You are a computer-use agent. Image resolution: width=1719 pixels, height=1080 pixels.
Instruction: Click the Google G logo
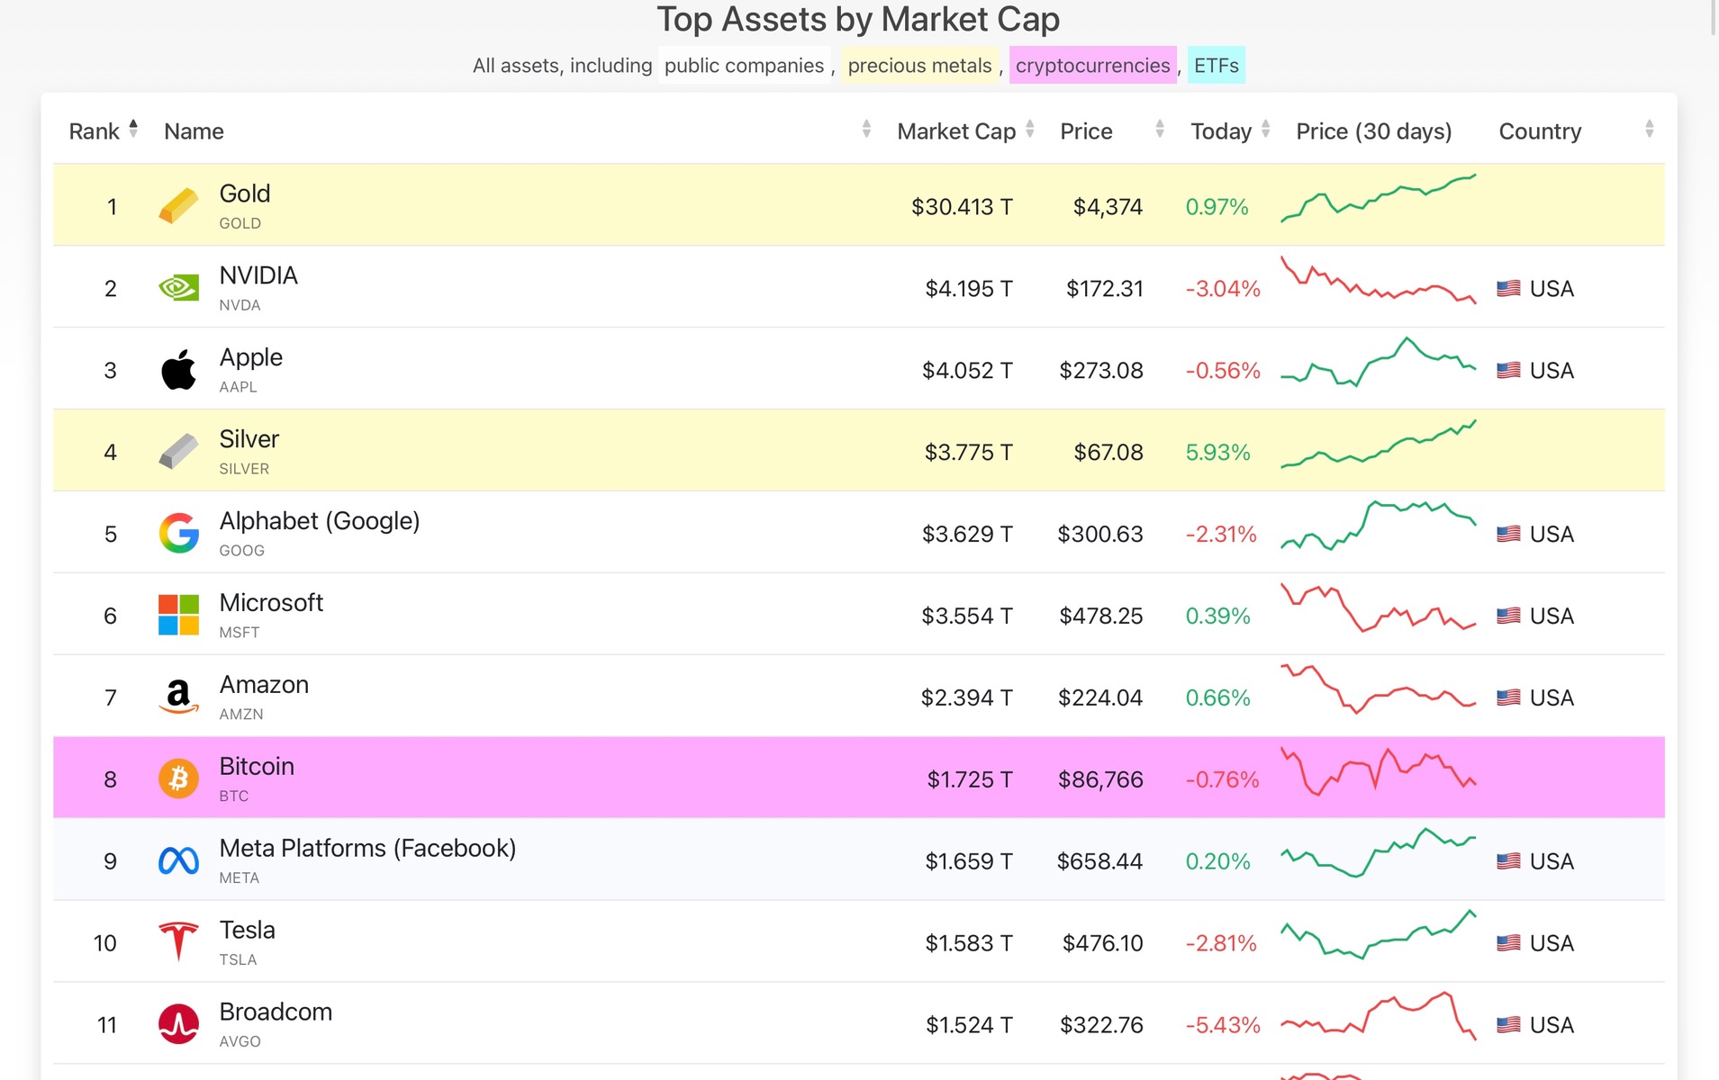pos(178,534)
